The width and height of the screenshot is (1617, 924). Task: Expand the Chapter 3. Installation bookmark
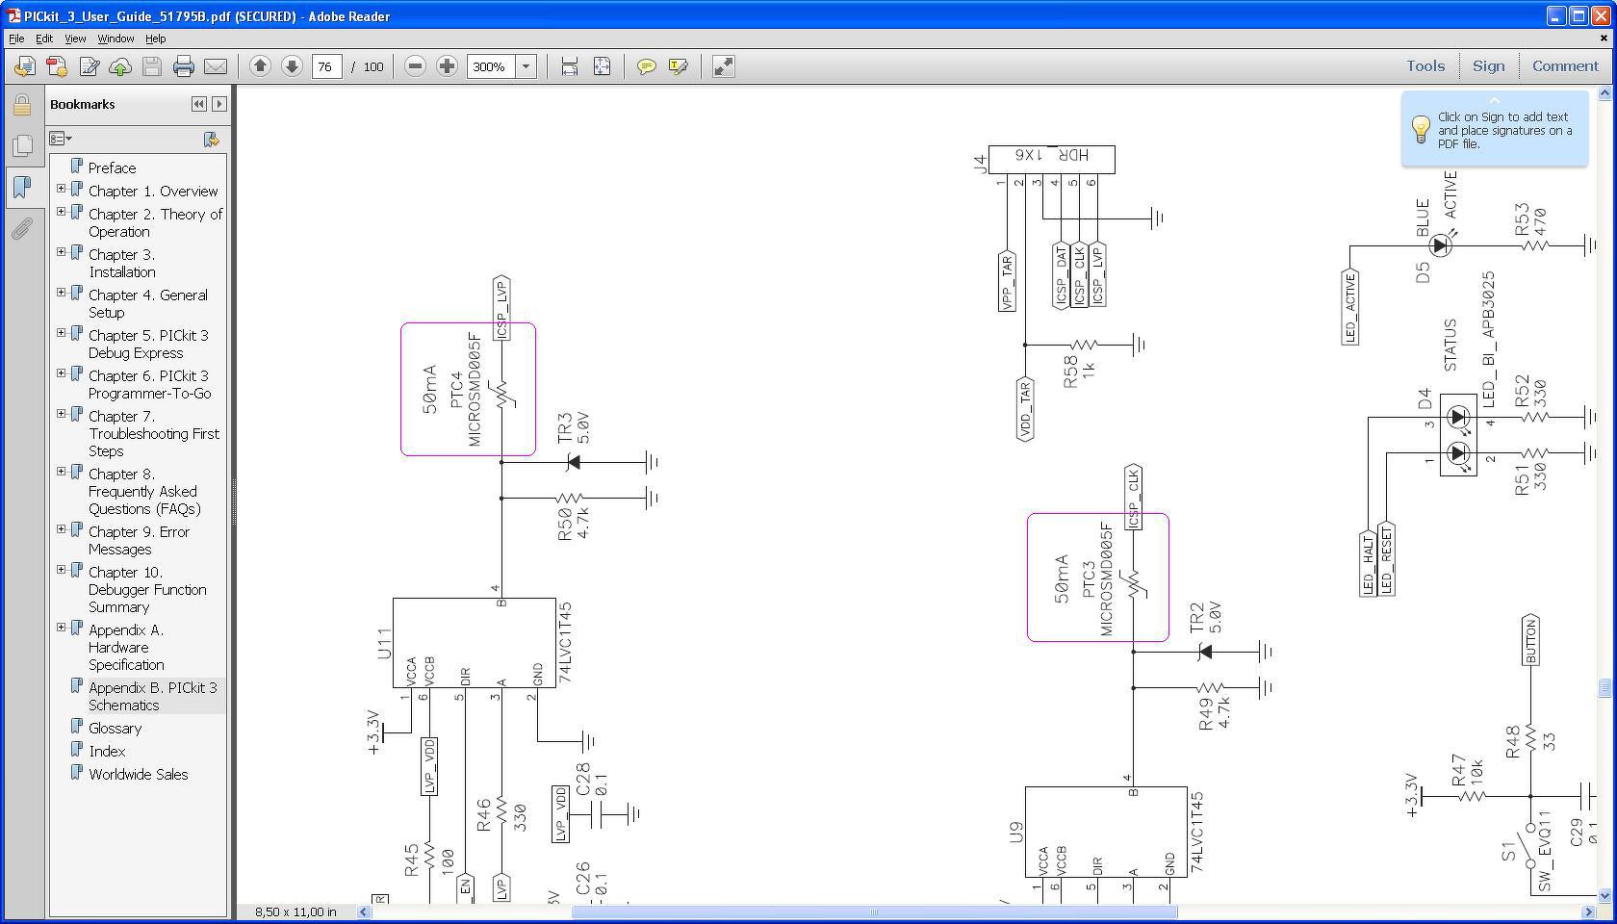click(x=62, y=252)
